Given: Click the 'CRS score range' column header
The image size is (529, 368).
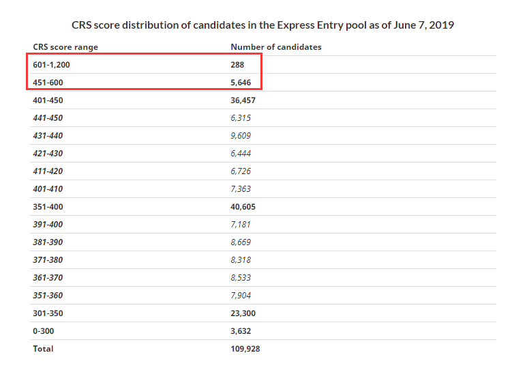Looking at the screenshot, I should [x=65, y=47].
